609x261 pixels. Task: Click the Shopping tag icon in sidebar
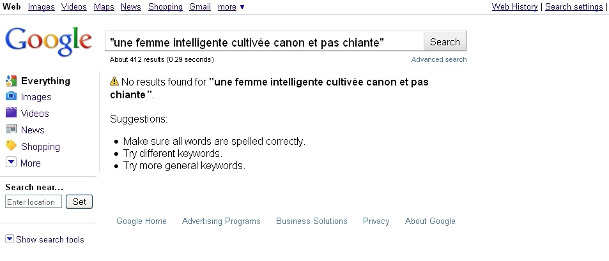coord(11,146)
